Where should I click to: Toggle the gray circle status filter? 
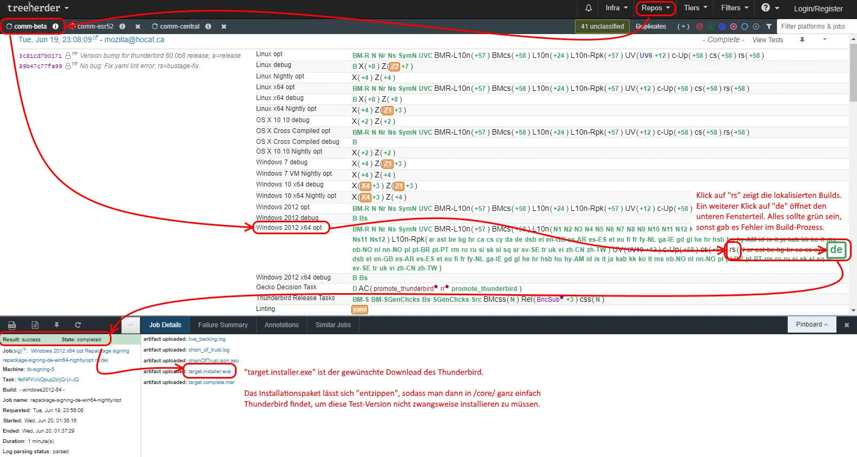pos(756,26)
